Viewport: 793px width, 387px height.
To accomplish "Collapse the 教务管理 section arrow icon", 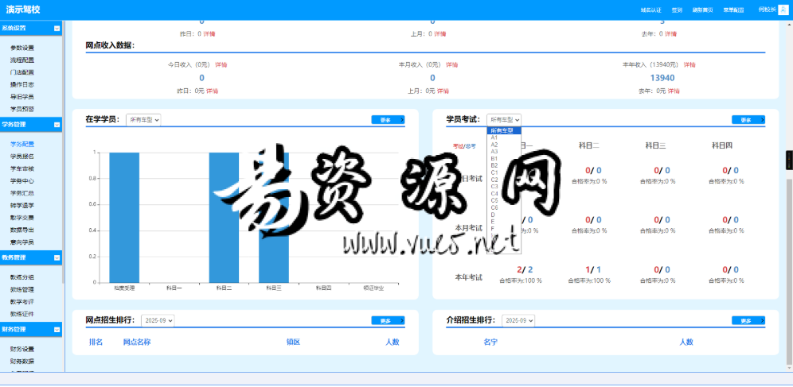I will [57, 257].
